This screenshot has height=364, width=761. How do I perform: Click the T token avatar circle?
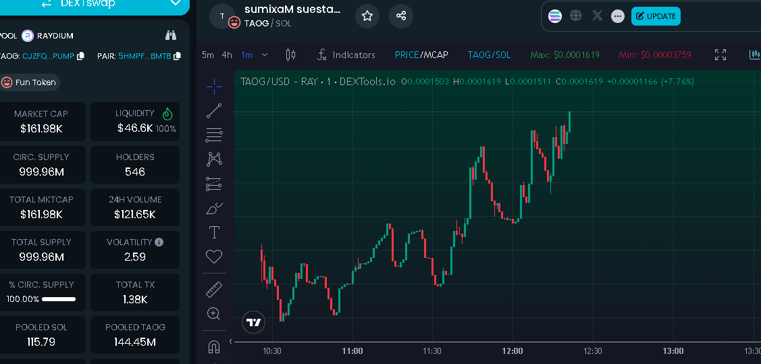point(222,16)
